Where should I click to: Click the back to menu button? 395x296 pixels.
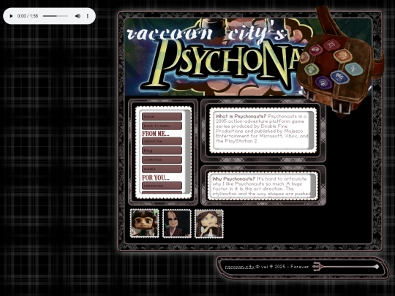point(162,126)
